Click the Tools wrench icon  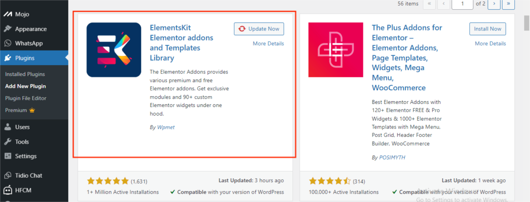pos(8,142)
